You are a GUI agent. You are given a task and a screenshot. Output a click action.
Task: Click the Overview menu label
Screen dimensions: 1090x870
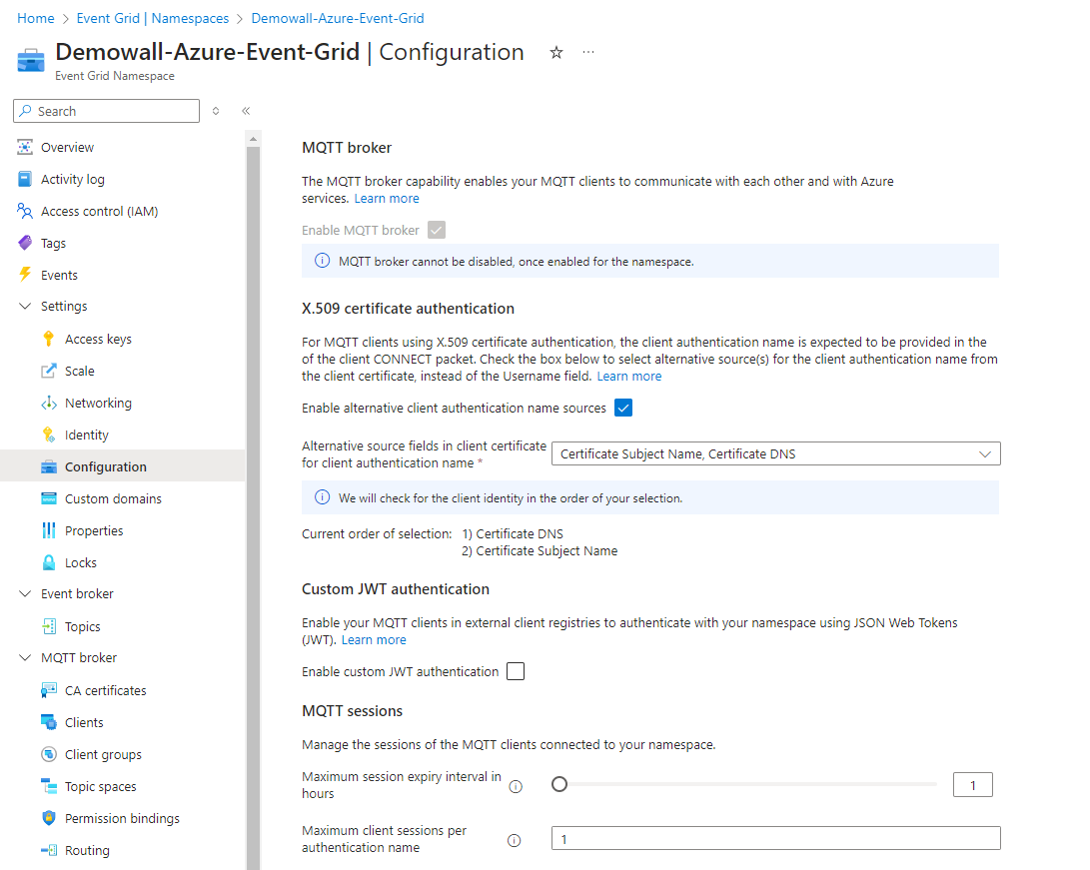click(x=67, y=147)
